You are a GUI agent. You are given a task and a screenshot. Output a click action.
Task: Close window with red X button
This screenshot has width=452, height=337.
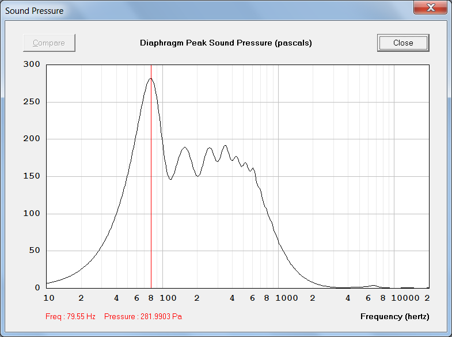[x=430, y=7]
